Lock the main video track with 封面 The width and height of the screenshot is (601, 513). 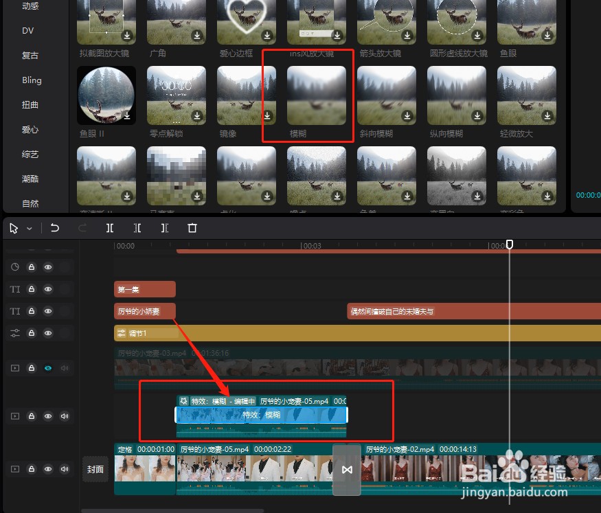(32, 469)
